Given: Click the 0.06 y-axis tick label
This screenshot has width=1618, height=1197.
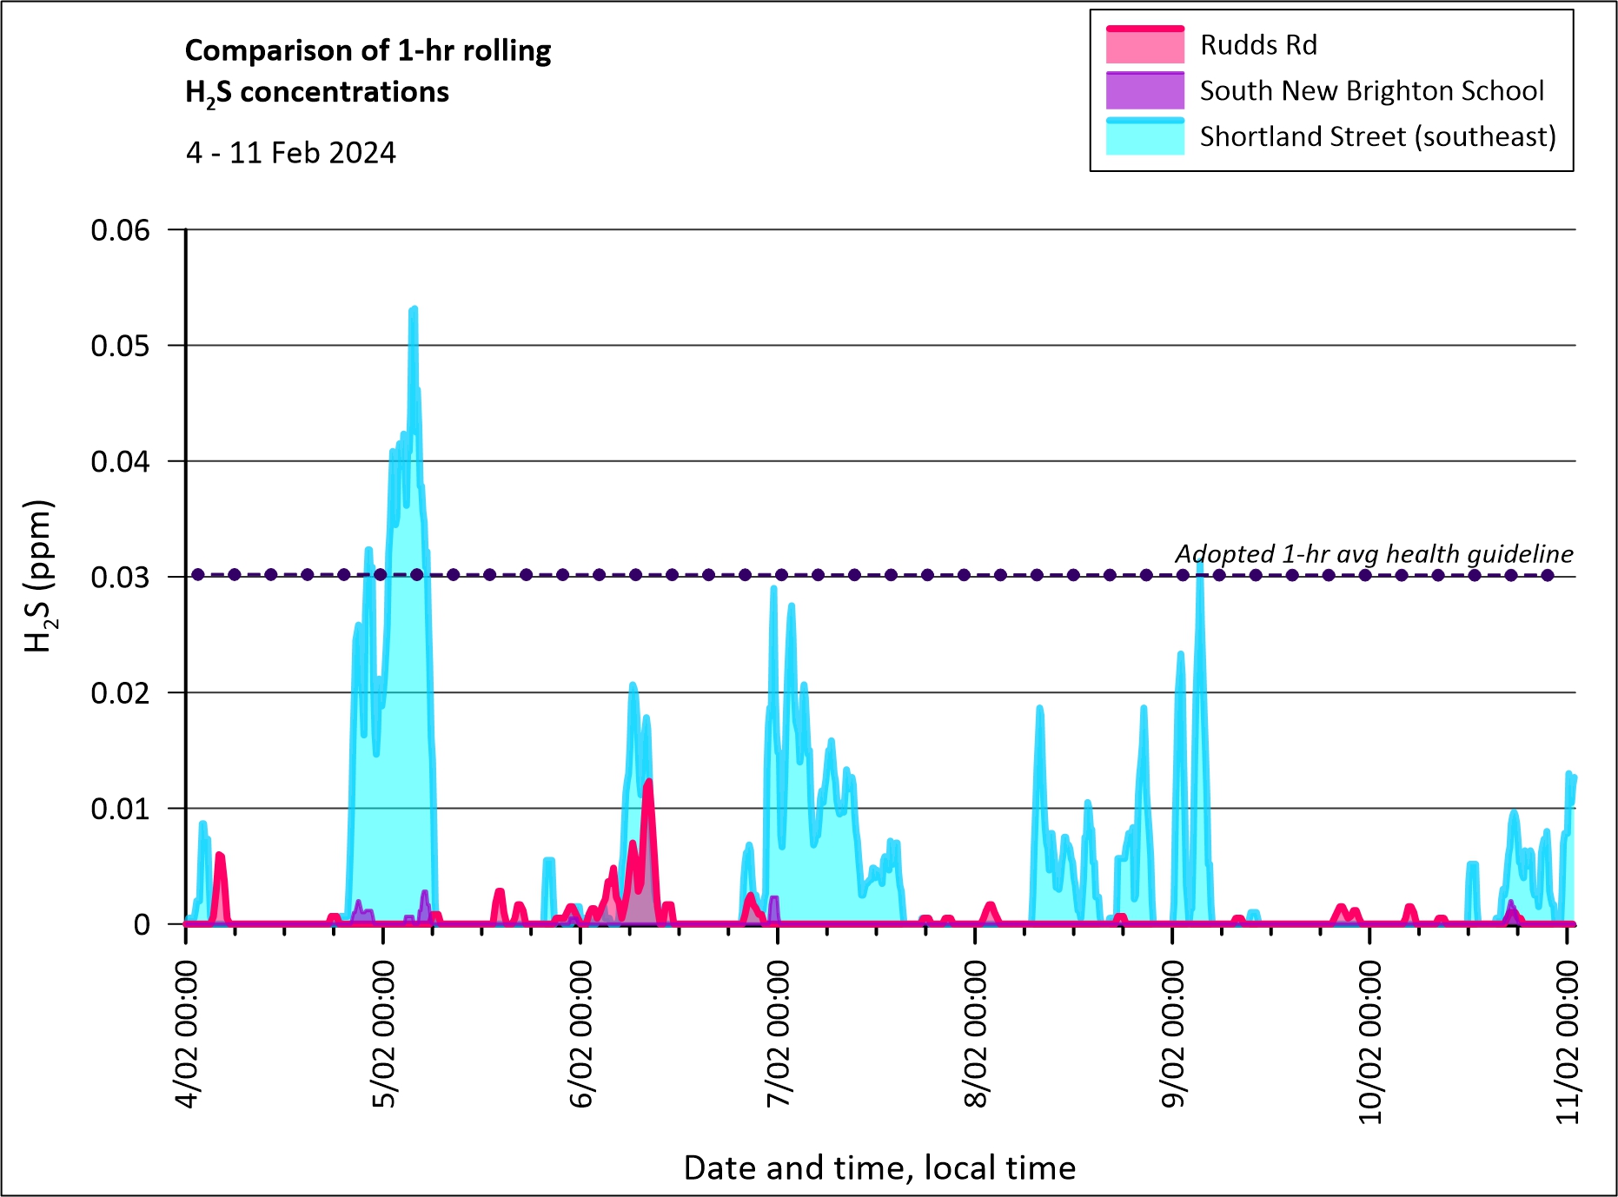Looking at the screenshot, I should click(x=120, y=230).
